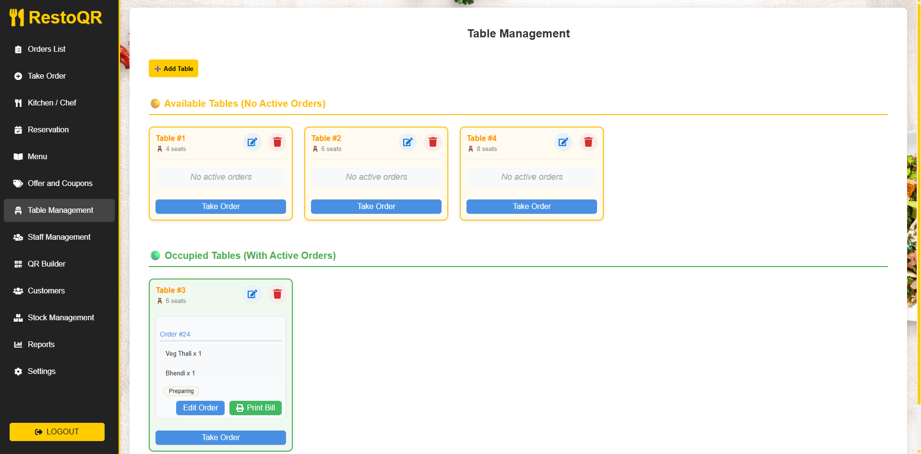
Task: Take Order for Table #2
Action: (x=376, y=207)
